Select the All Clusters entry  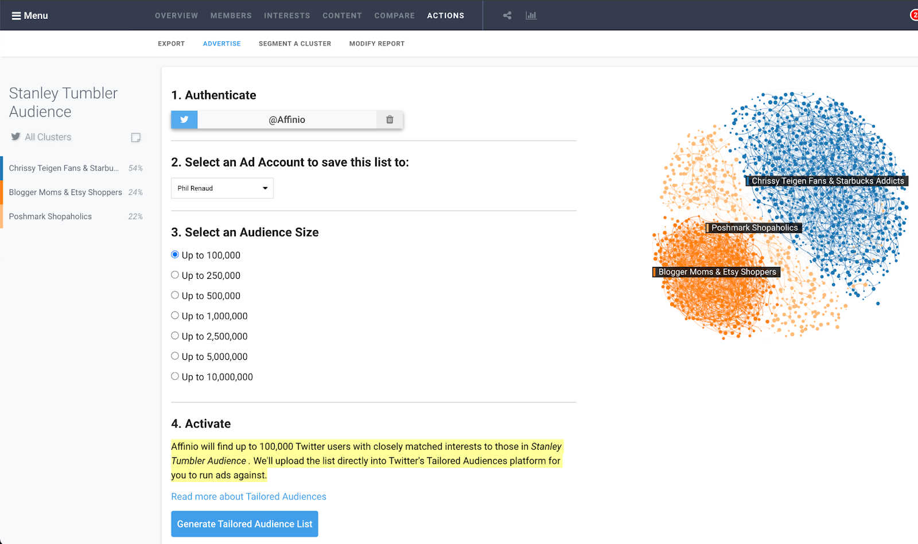point(48,137)
